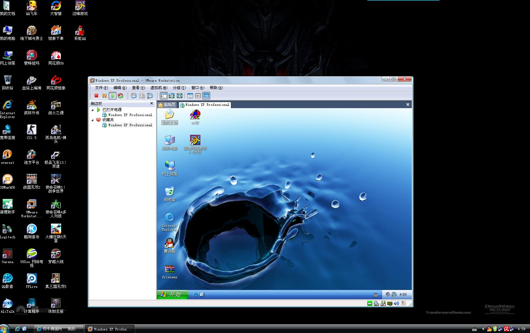Open the 文件 menu in VMware
Image resolution: width=530 pixels, height=333 pixels.
click(102, 88)
